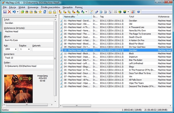Click the Komentarz field with Track 10
The height and width of the screenshot is (113, 174).
pos(29,58)
